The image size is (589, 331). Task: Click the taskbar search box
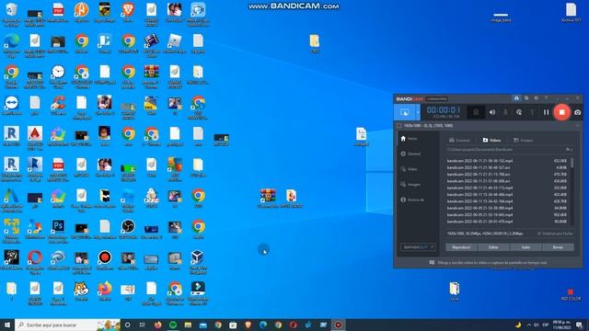click(x=67, y=325)
